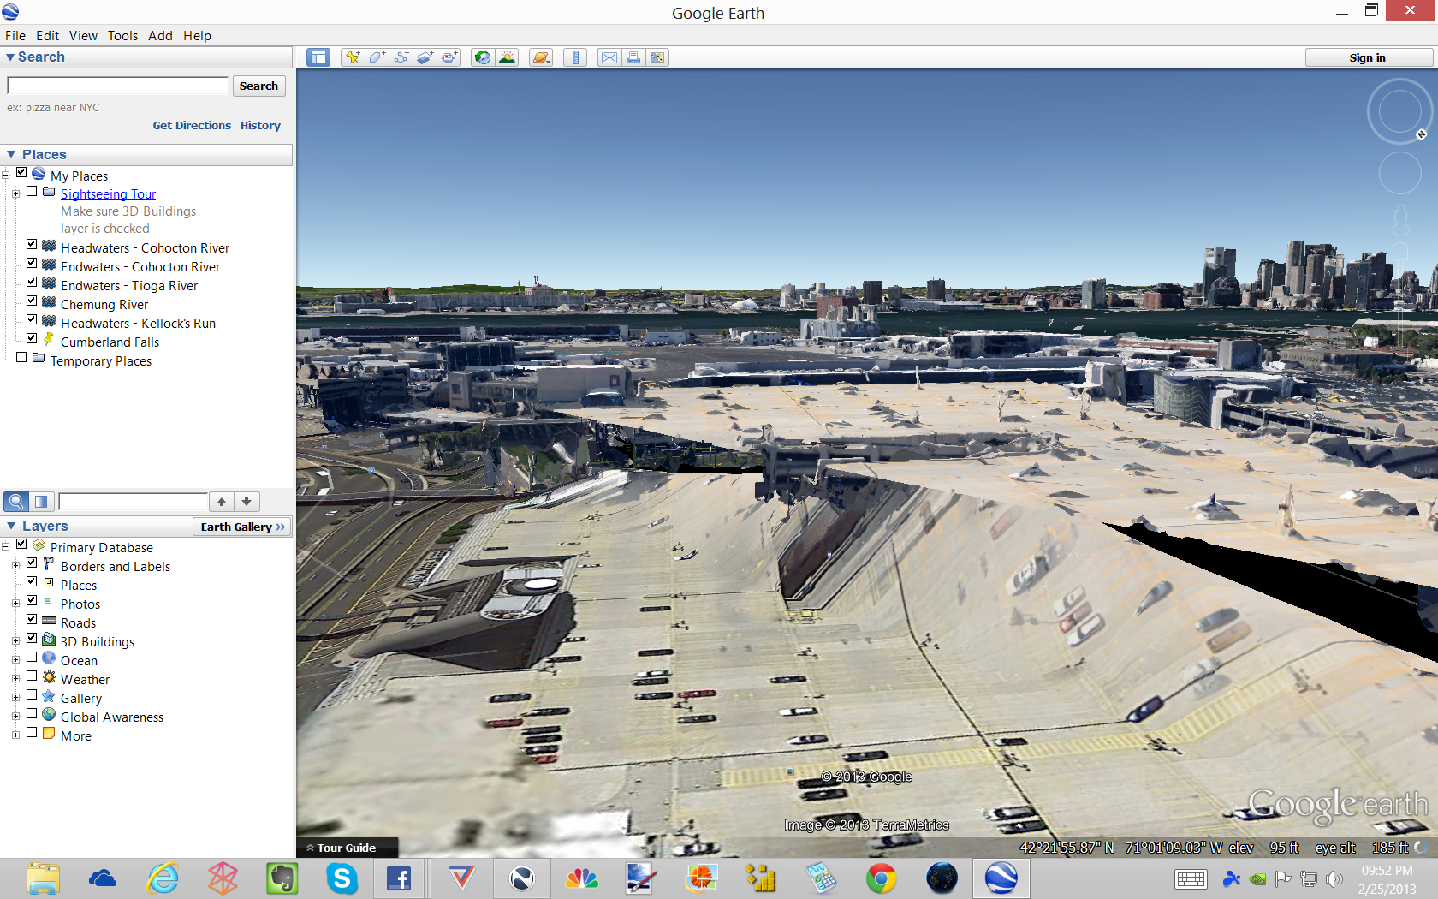Open Evernote from the taskbar

click(x=282, y=878)
